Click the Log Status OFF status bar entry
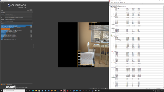 (148, 89)
